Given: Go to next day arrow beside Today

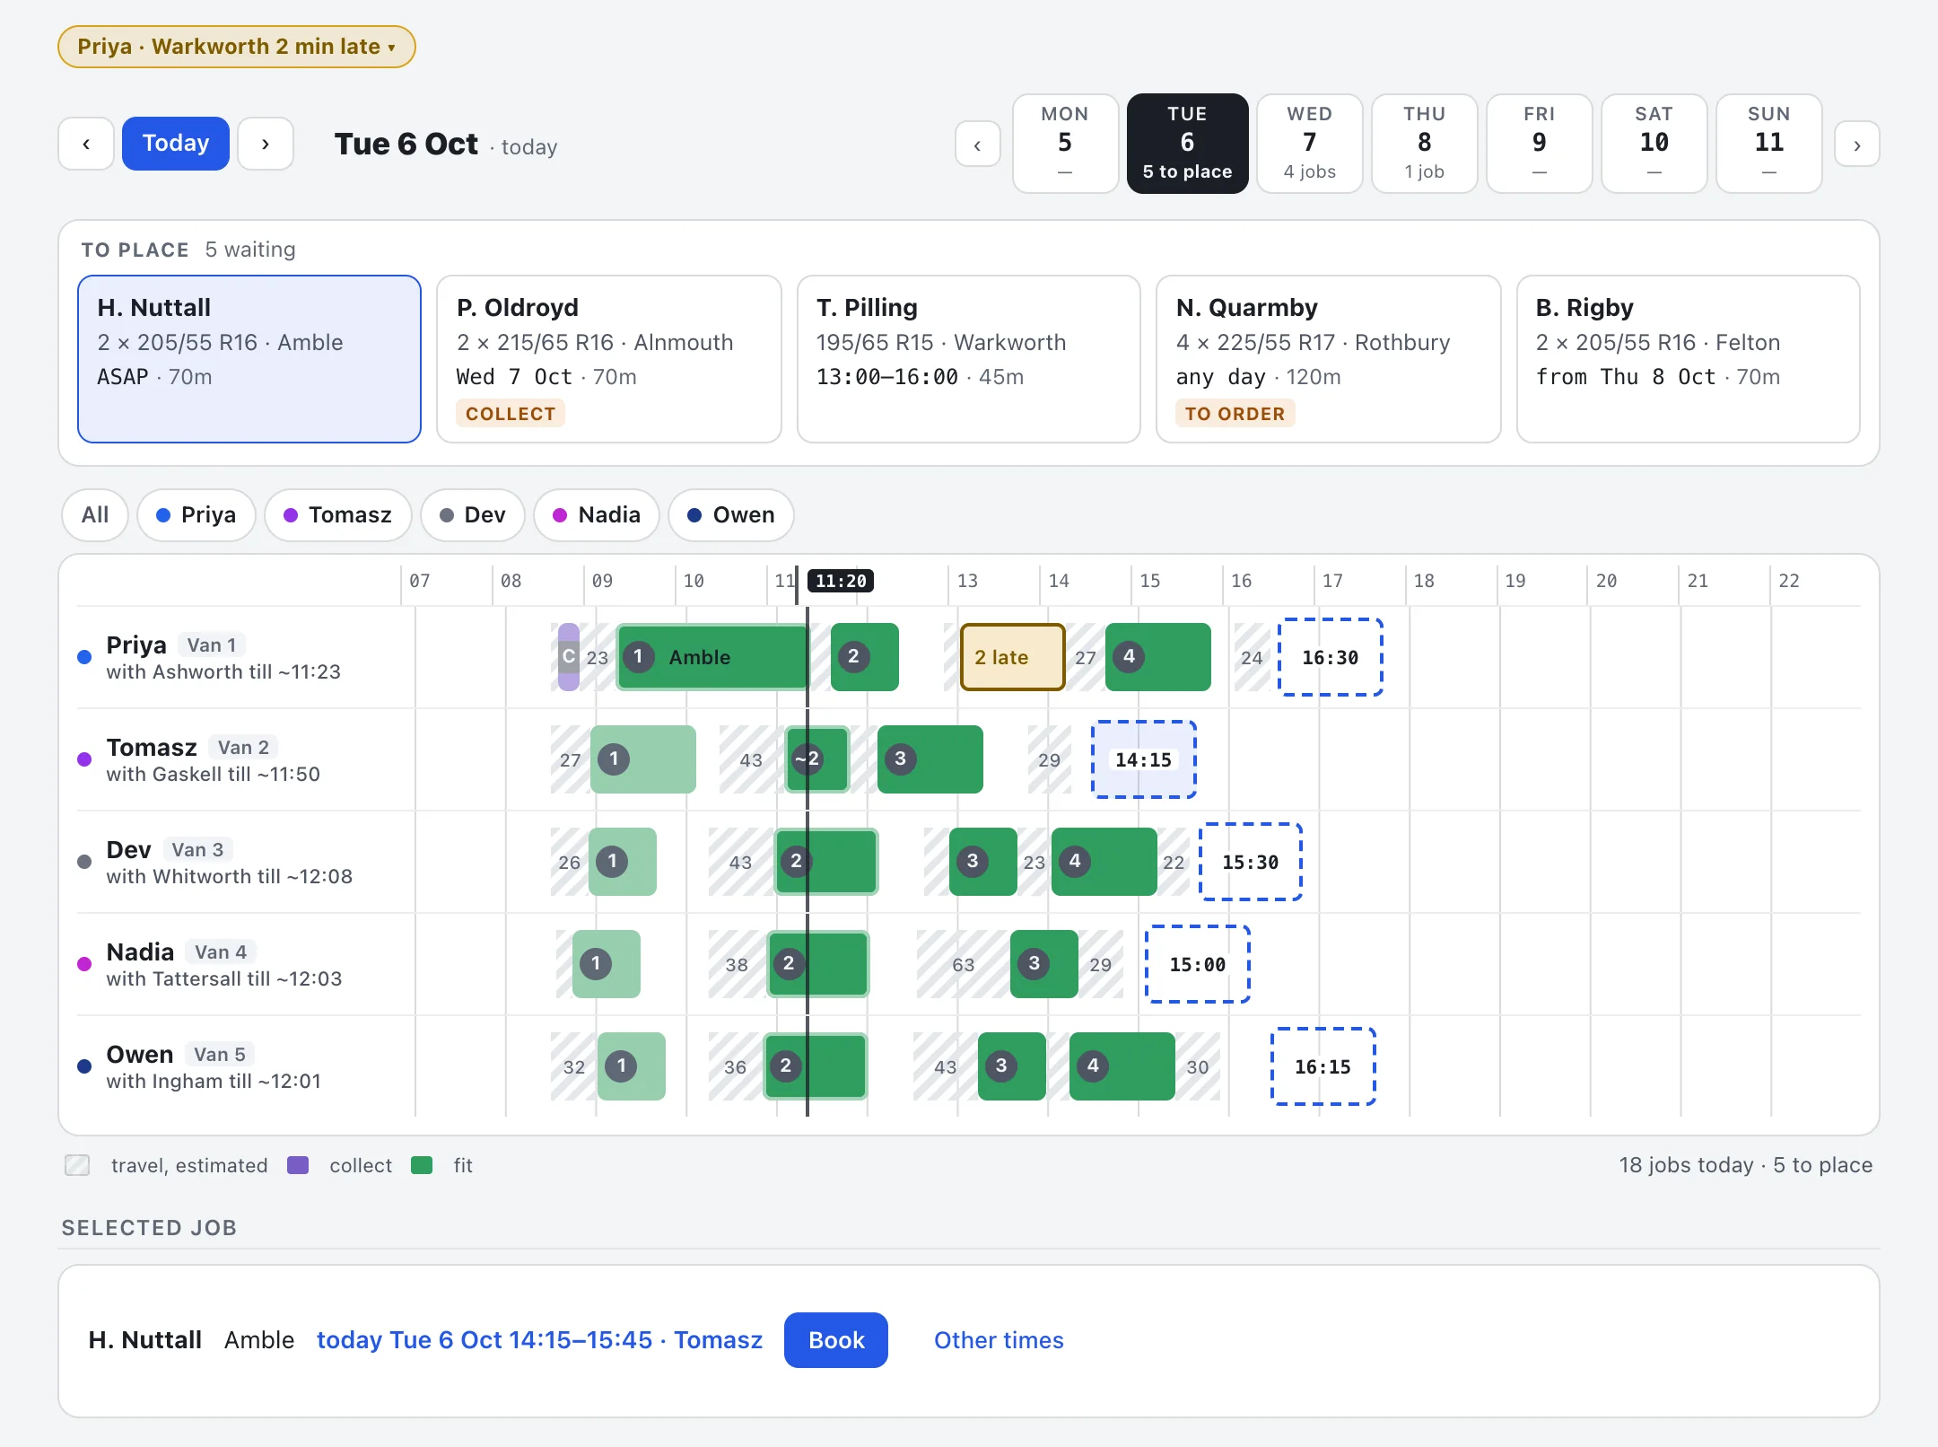Looking at the screenshot, I should point(266,144).
